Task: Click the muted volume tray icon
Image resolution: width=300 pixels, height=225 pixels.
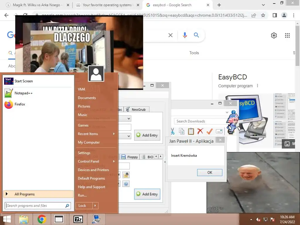Action: click(x=258, y=219)
